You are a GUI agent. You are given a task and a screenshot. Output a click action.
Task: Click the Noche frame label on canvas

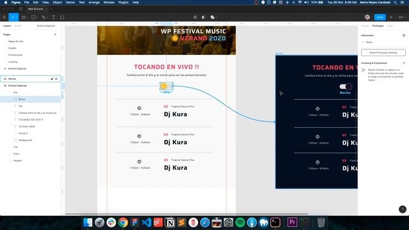279,54
